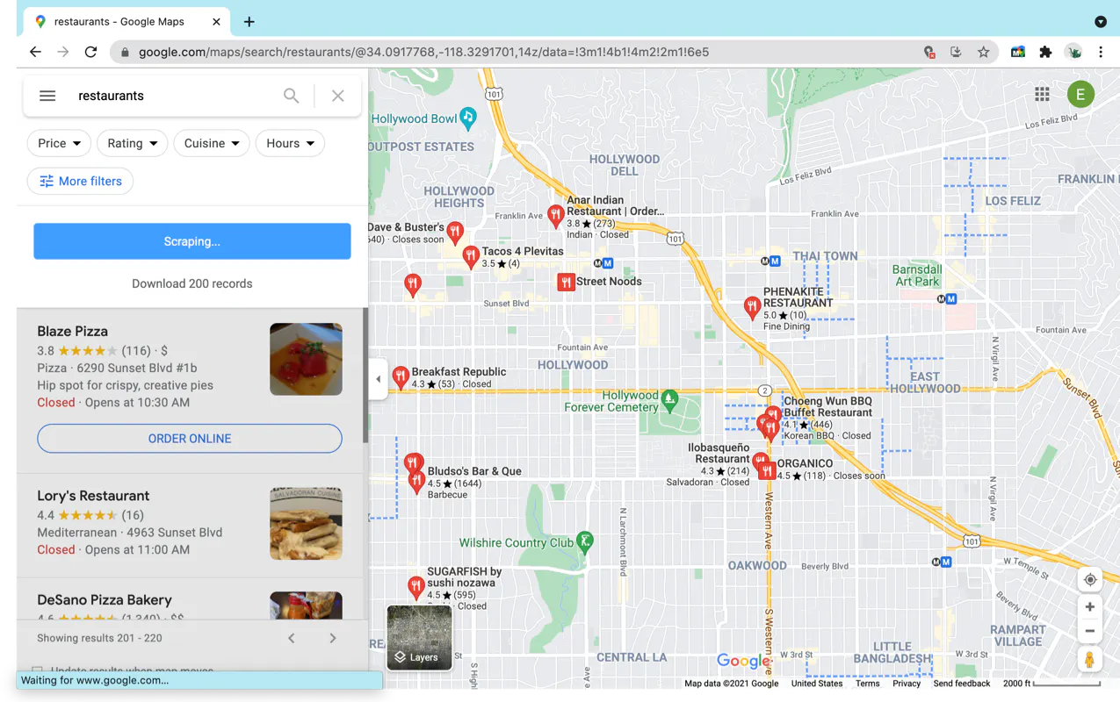Zoom out on the map
The width and height of the screenshot is (1120, 702).
pos(1089,631)
